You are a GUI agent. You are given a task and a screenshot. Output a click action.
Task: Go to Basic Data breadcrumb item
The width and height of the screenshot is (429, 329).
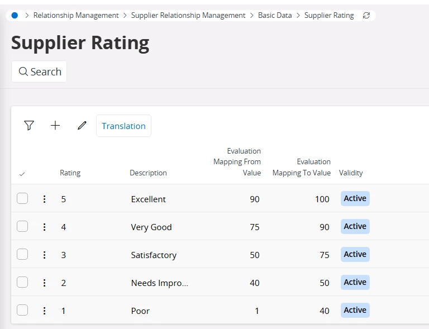tap(275, 16)
